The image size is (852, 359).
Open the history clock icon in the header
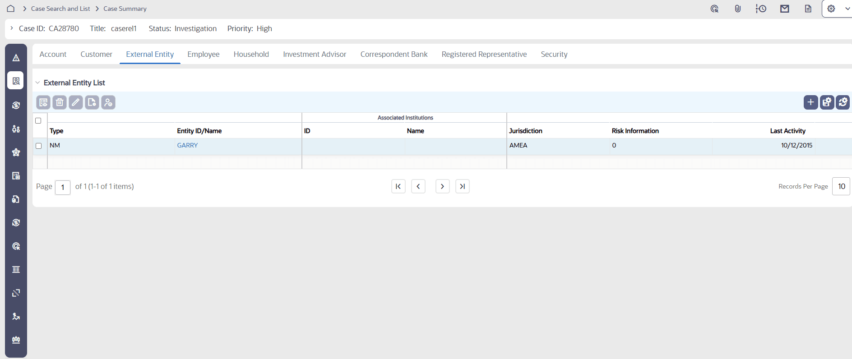coord(761,9)
